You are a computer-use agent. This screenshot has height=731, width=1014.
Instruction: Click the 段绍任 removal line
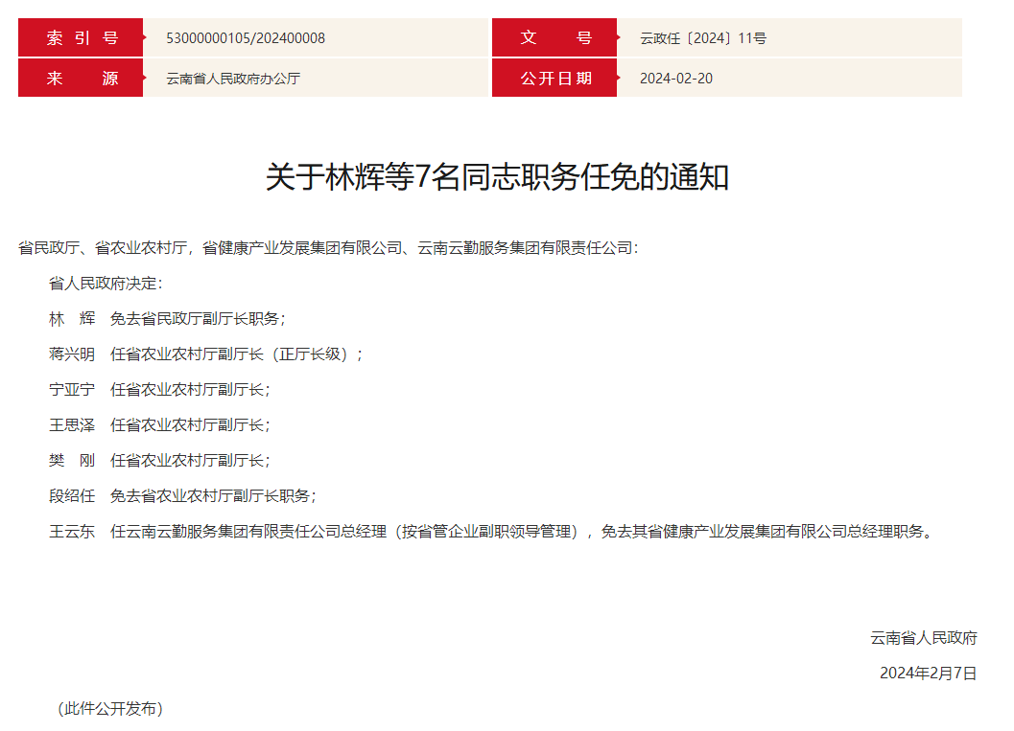(183, 496)
